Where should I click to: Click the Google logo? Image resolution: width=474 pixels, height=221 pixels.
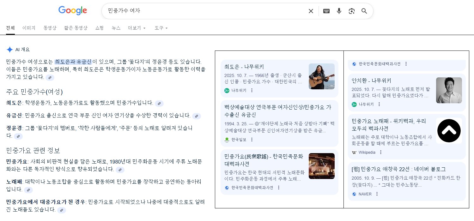tap(73, 11)
